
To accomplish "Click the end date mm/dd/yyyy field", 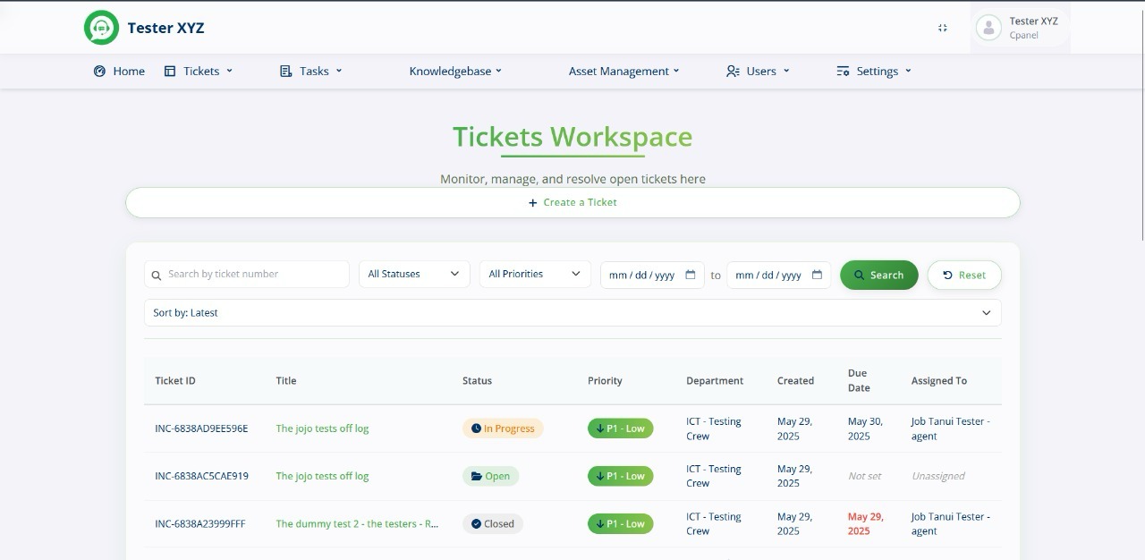I will (x=778, y=275).
